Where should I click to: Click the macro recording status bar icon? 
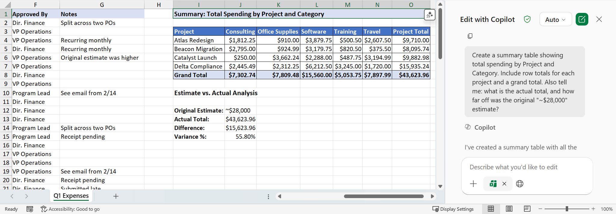[30, 209]
